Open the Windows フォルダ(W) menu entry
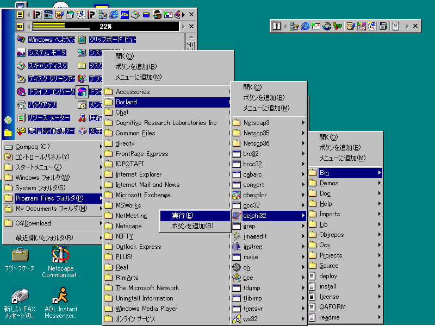Screen dimensions: 435x326 coord(53,178)
